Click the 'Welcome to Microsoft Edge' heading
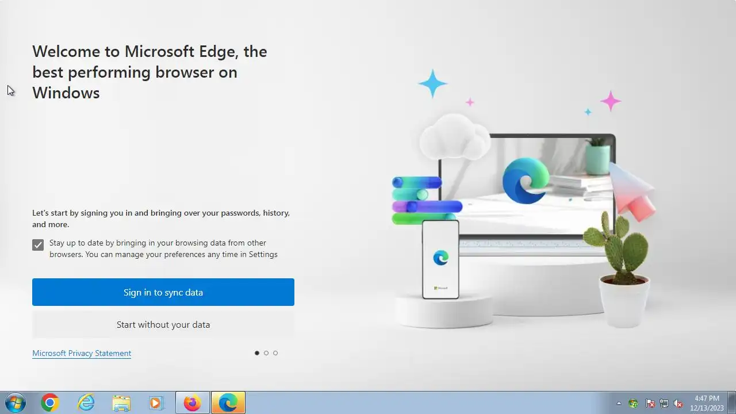The height and width of the screenshot is (414, 736). pos(149,72)
